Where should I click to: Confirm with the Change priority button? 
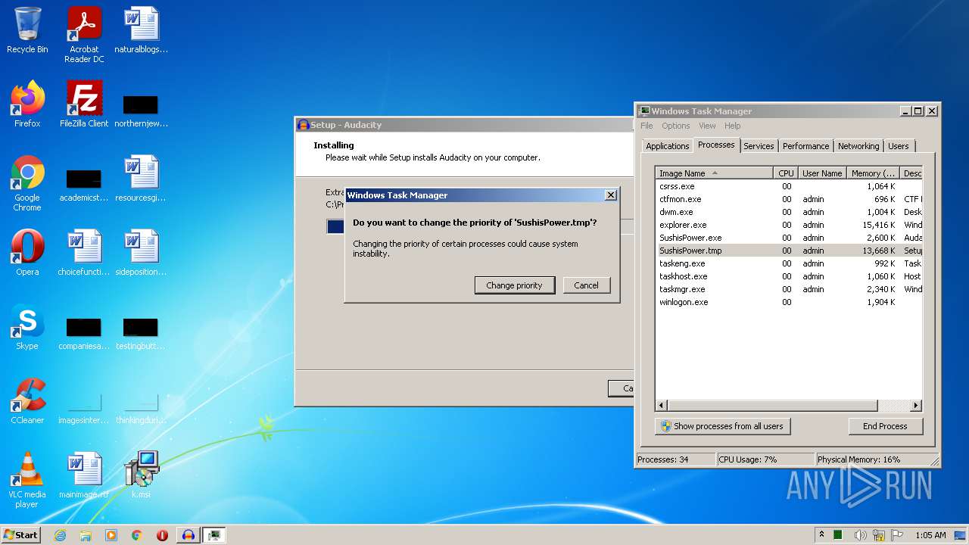tap(515, 285)
